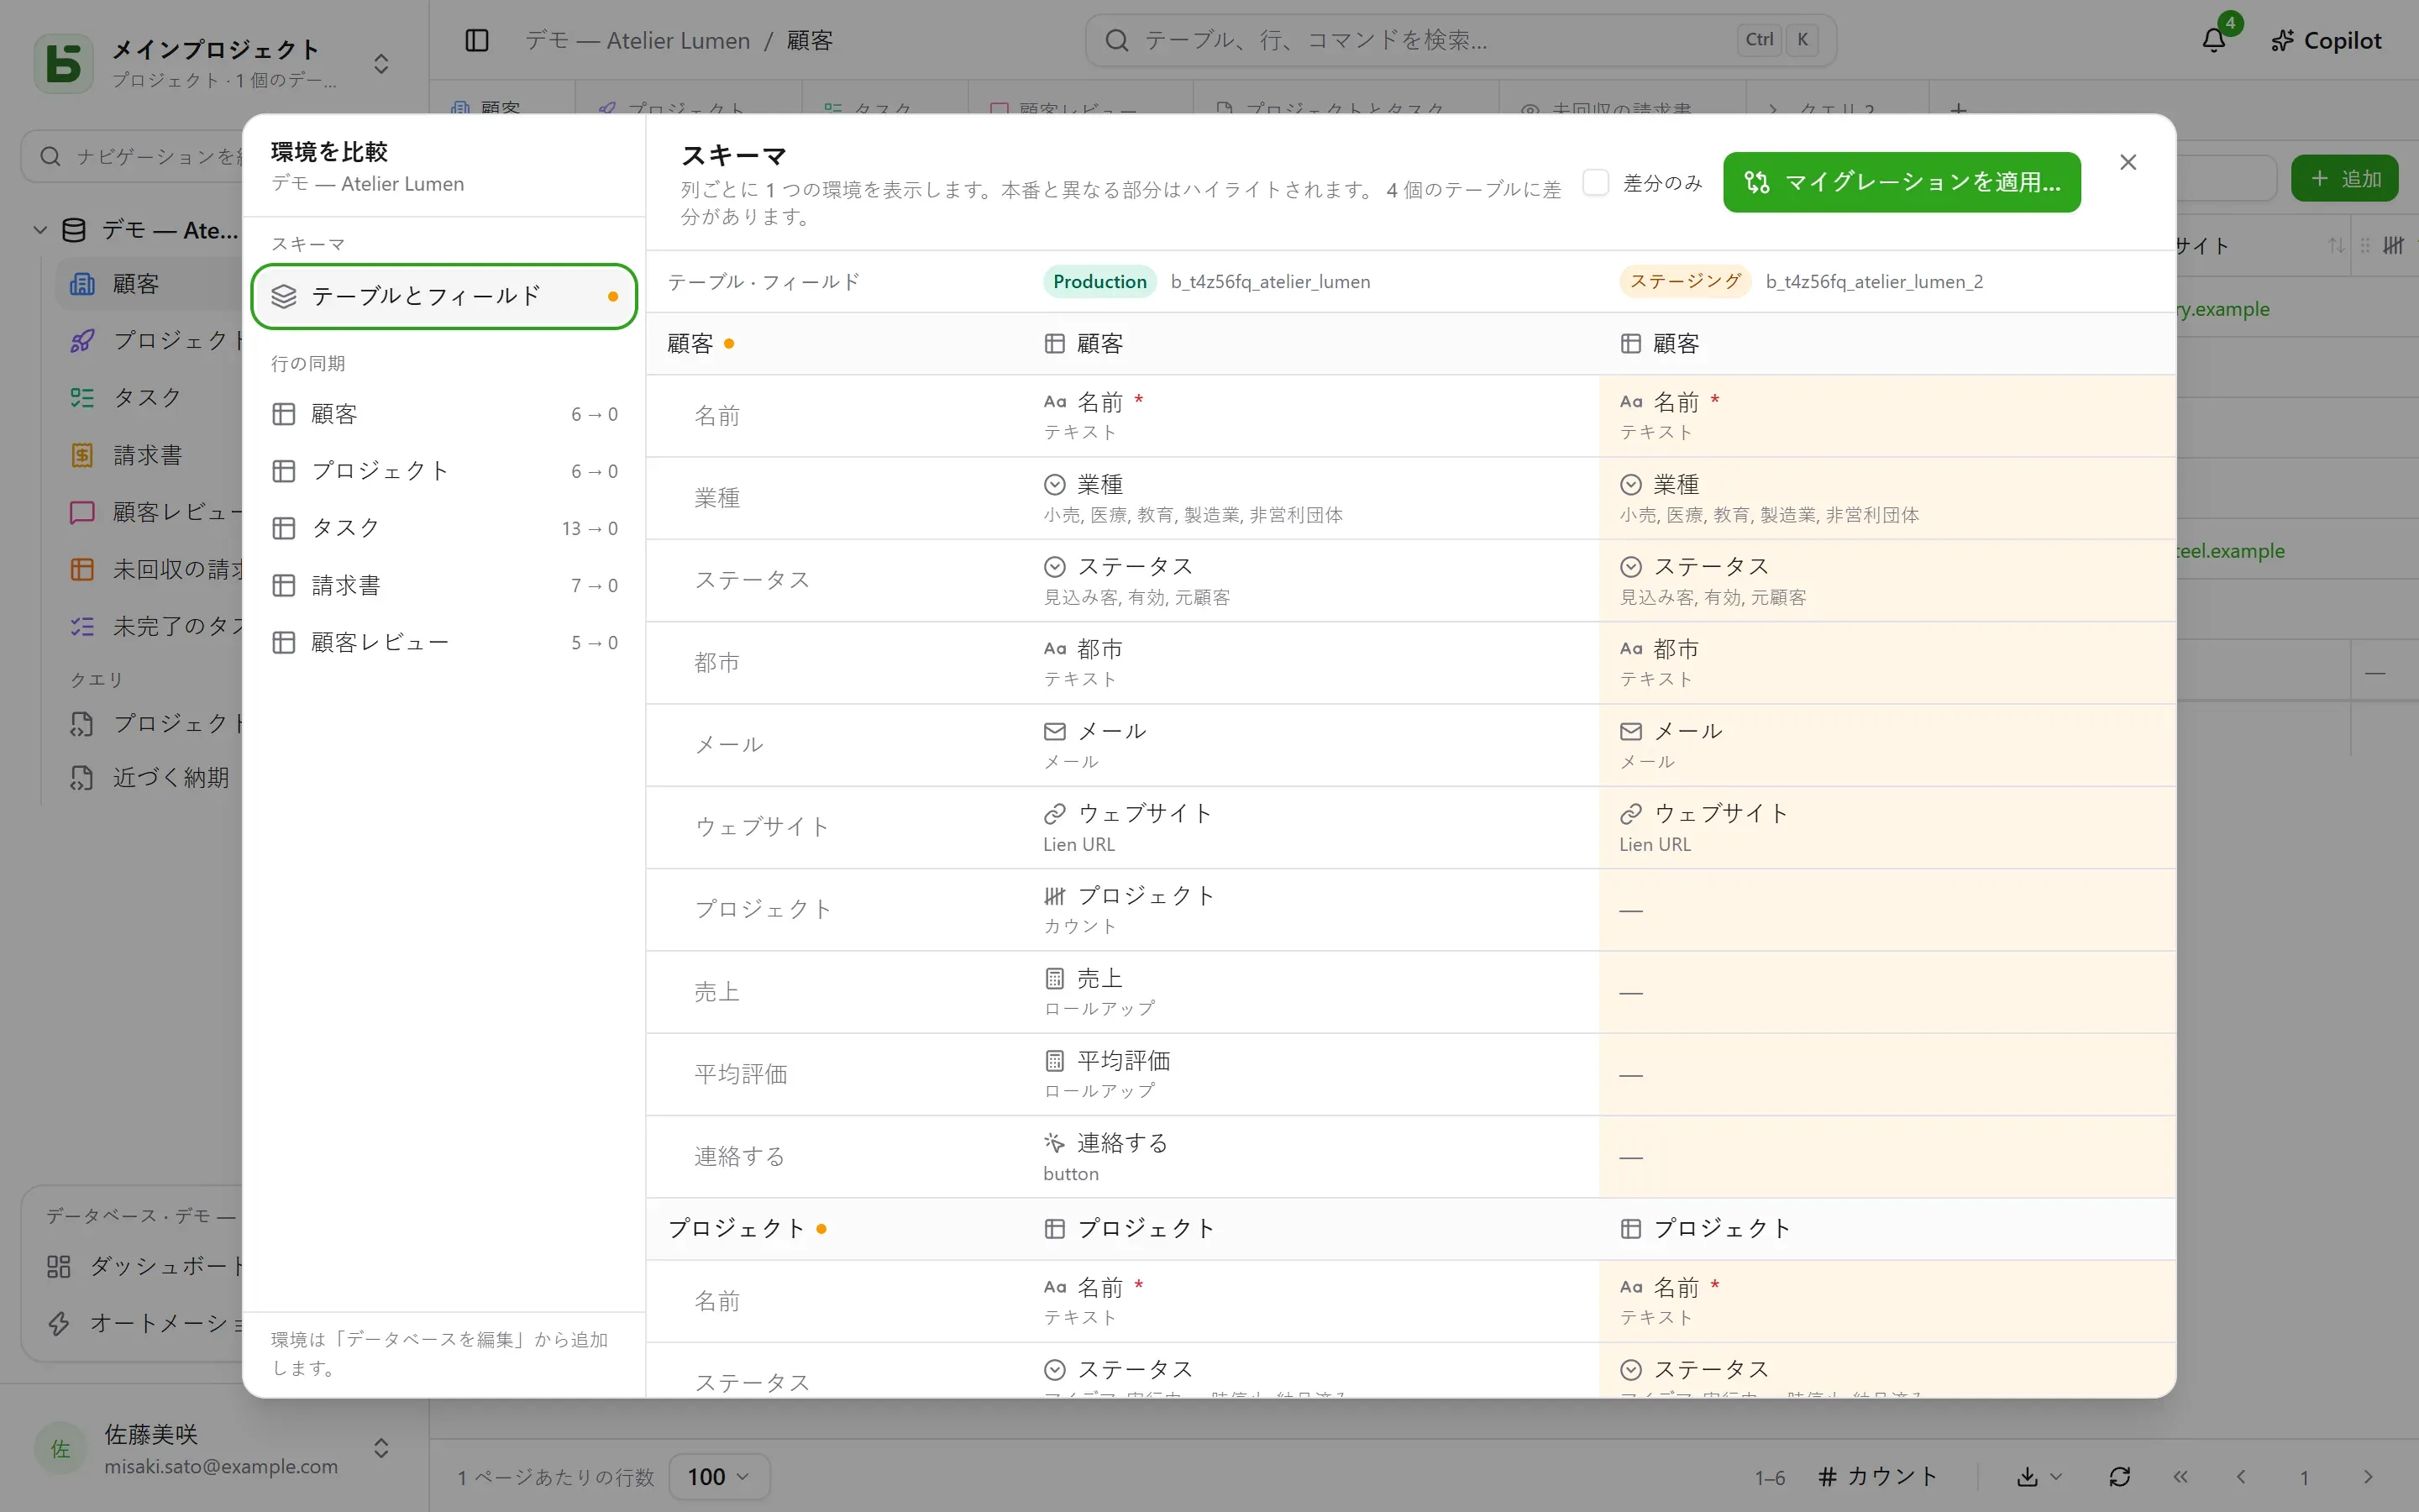This screenshot has height=1512, width=2419.
Task: Click the breadcrumb デモ — Atelier Lumen
Action: tap(637, 40)
